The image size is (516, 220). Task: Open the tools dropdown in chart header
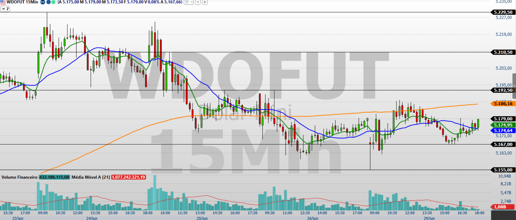point(189,2)
